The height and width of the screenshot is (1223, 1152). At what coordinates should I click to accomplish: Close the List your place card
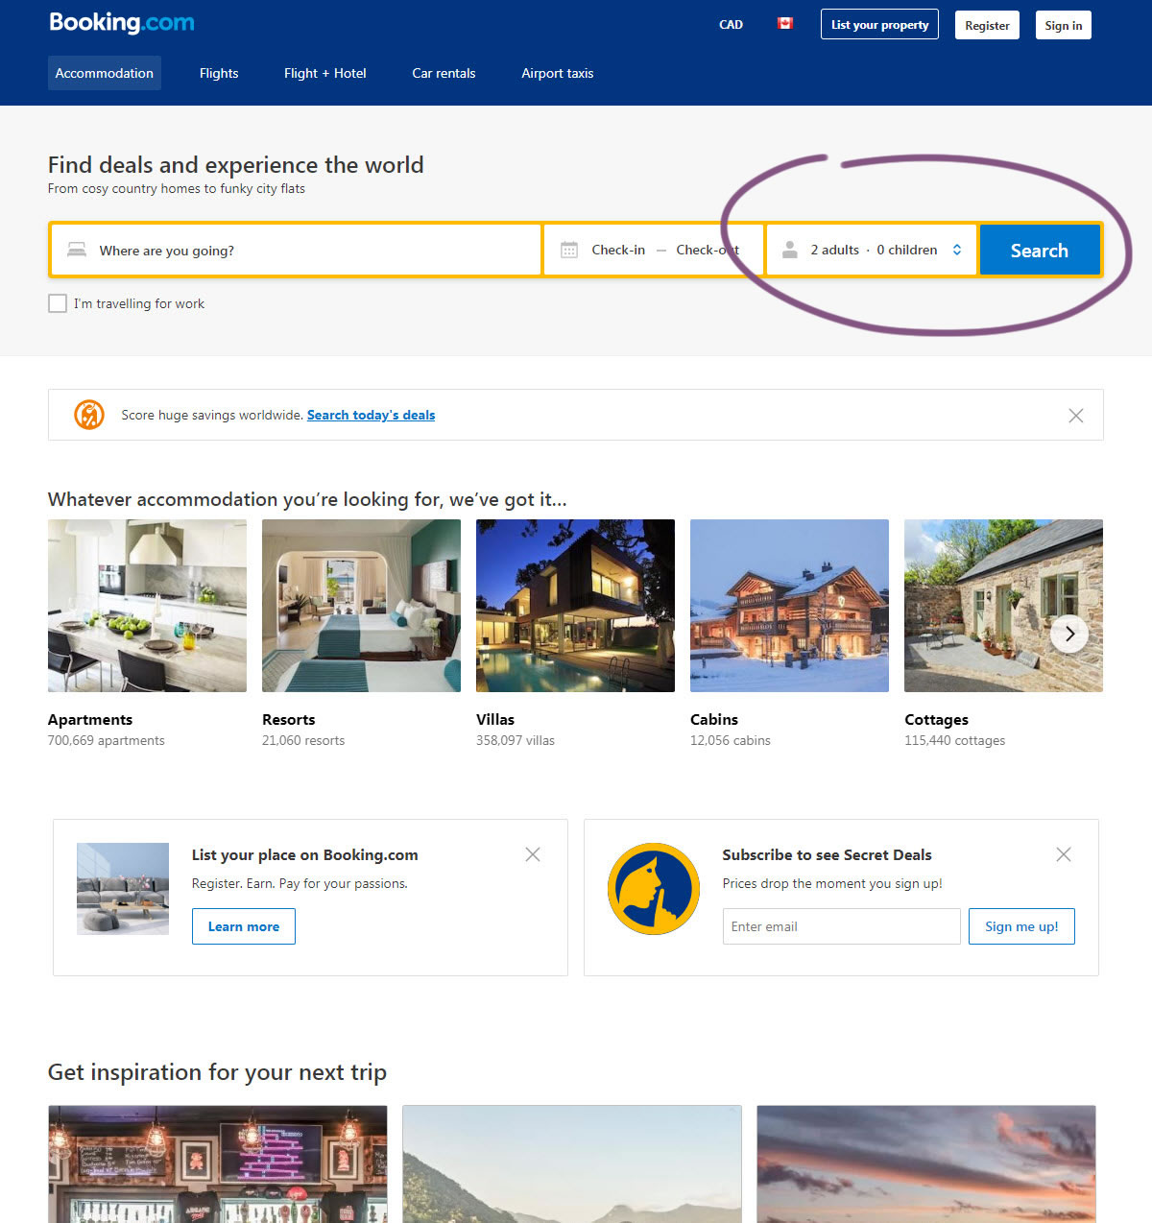coord(533,854)
